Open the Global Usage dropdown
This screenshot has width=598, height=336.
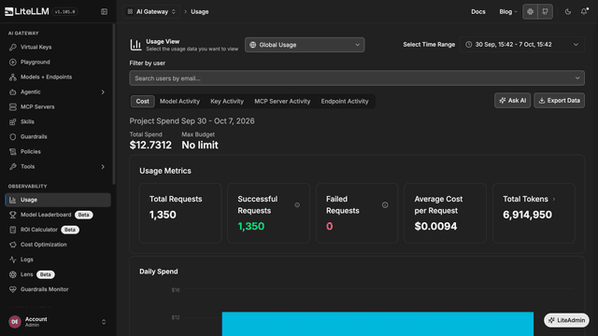(x=305, y=45)
